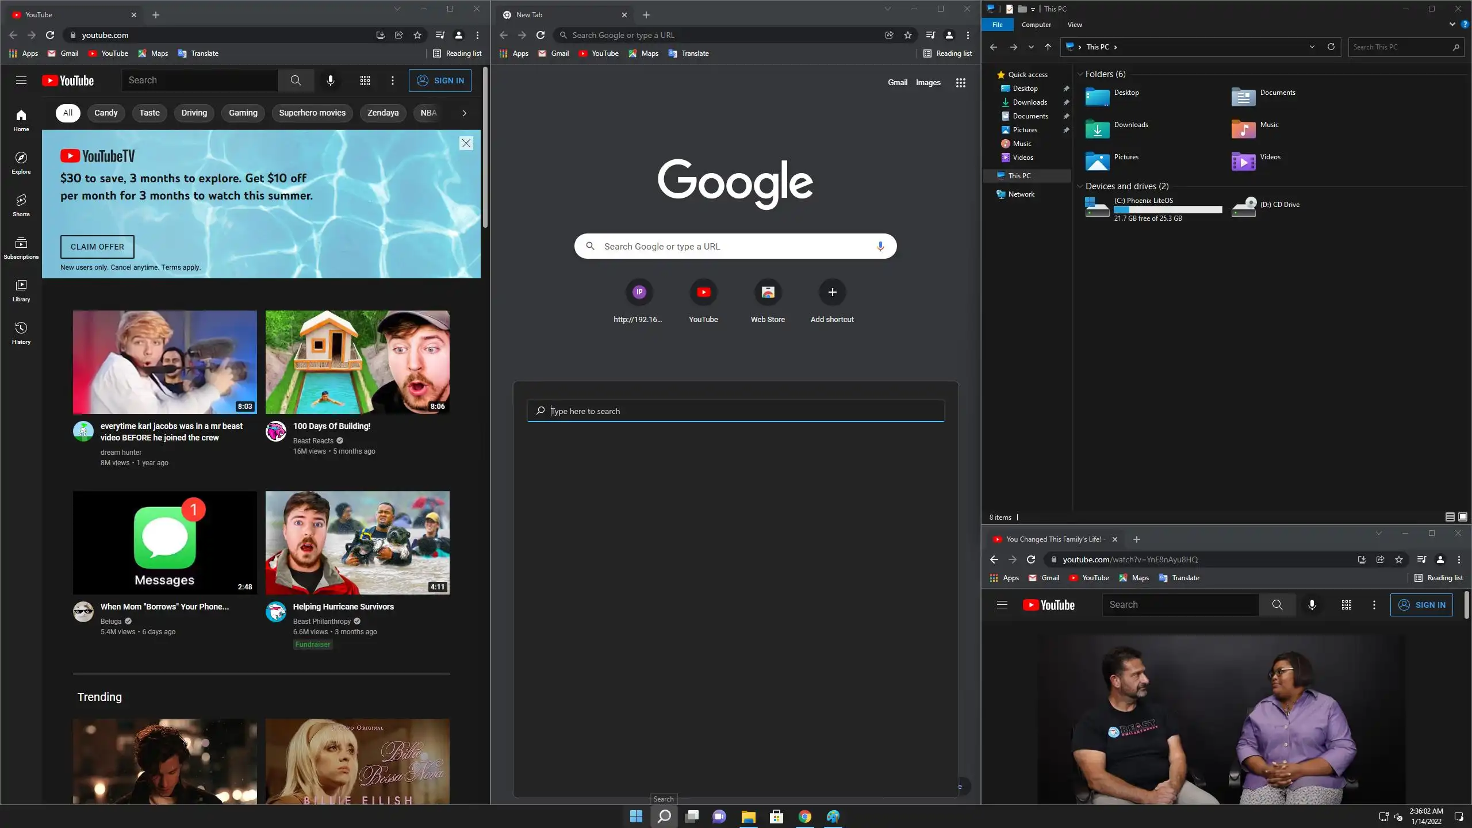Screen dimensions: 1472x828
Task: Bookmark youtube.com with the star icon
Action: (417, 35)
